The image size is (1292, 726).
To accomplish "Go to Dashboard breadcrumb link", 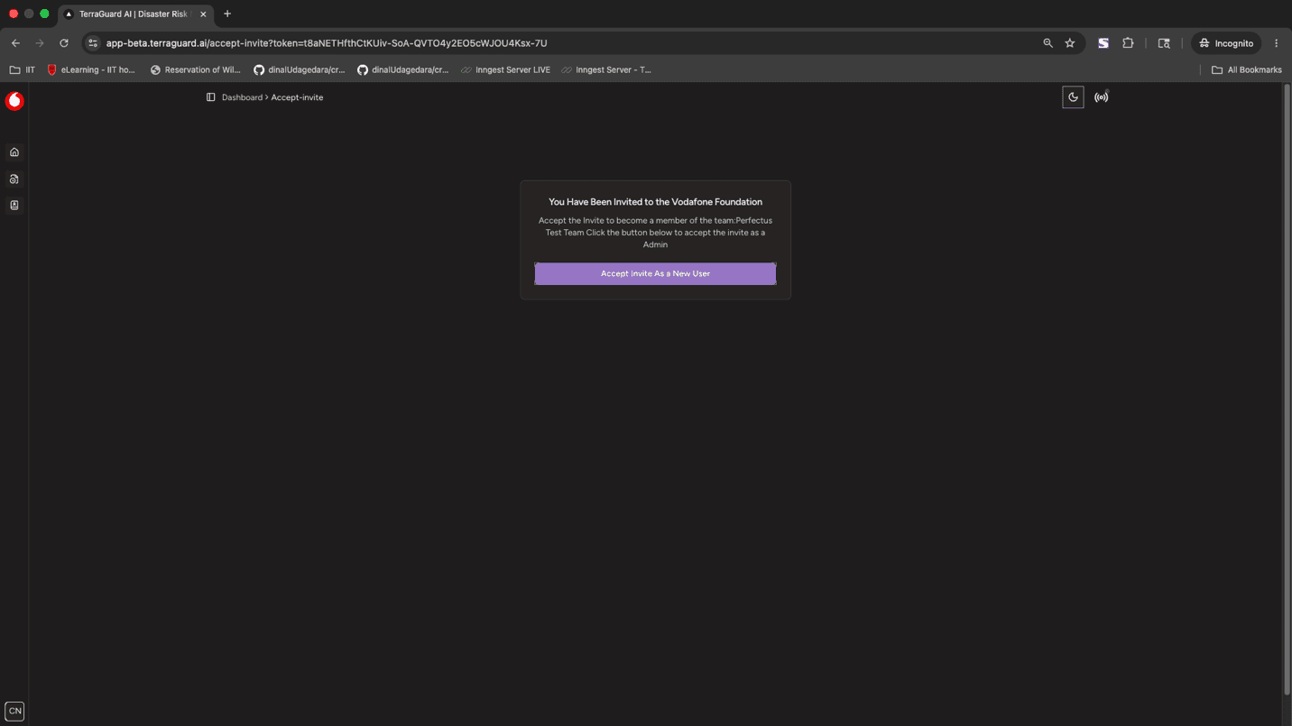I will tap(242, 97).
